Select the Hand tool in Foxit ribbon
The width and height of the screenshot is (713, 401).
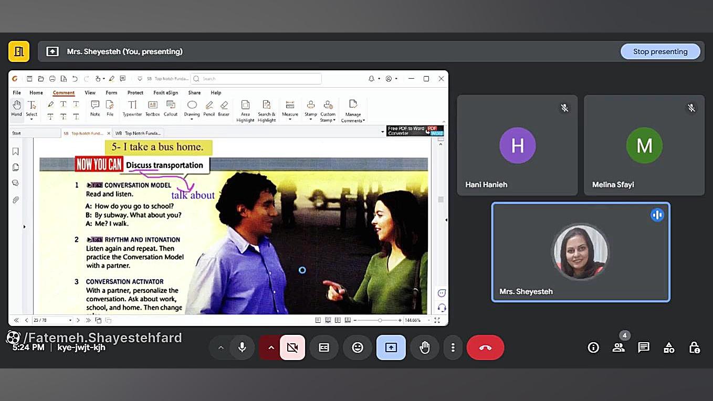[17, 108]
